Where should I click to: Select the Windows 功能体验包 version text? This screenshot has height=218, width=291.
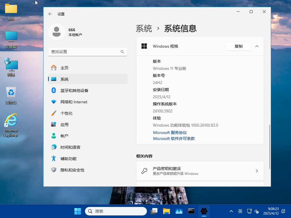tap(185, 125)
